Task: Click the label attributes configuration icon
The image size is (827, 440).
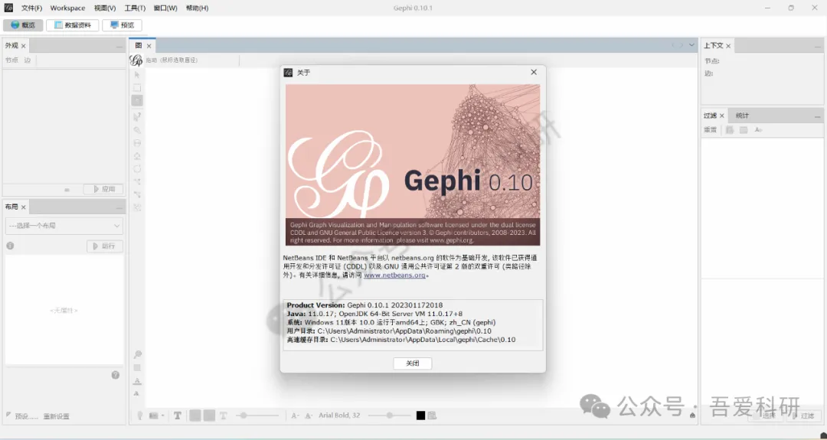Action: [x=432, y=416]
